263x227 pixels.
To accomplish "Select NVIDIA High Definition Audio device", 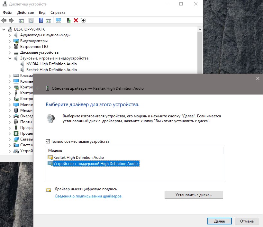I will [x=51, y=64].
